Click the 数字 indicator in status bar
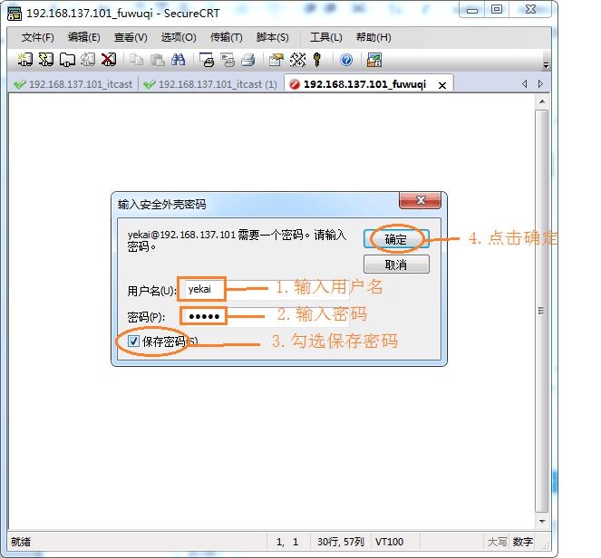The height and width of the screenshot is (558, 601). [x=522, y=542]
